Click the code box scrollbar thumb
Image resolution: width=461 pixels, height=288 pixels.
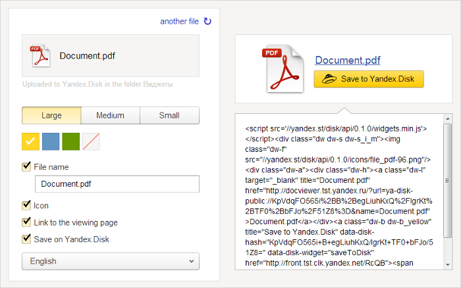click(447, 181)
